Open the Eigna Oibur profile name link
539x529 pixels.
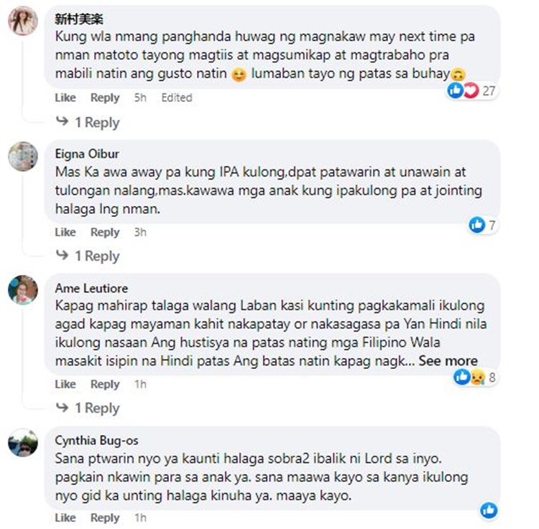pos(87,154)
